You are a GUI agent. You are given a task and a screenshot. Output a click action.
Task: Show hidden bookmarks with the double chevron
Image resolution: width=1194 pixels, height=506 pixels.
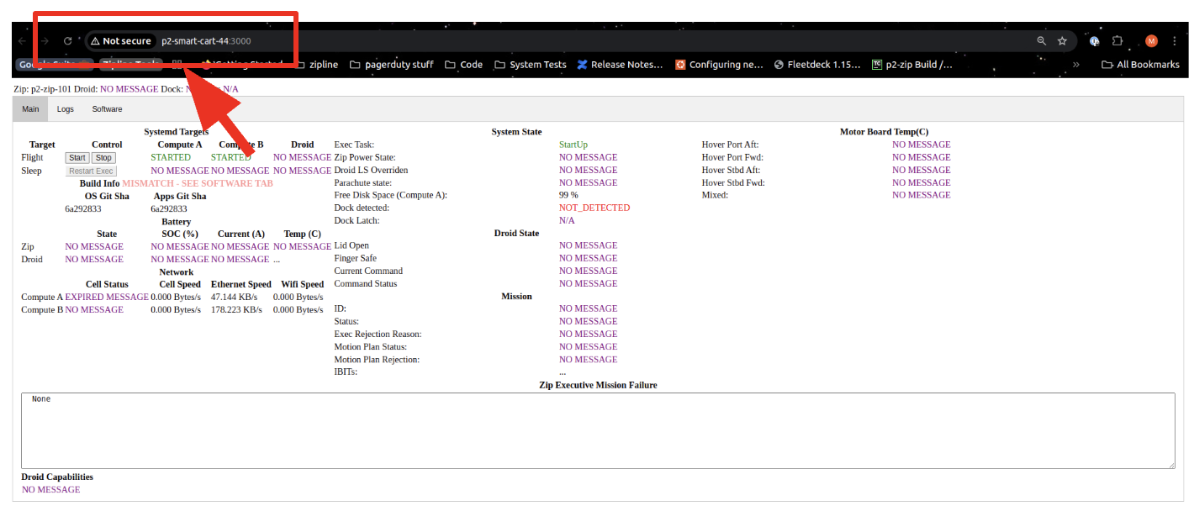(x=1075, y=64)
